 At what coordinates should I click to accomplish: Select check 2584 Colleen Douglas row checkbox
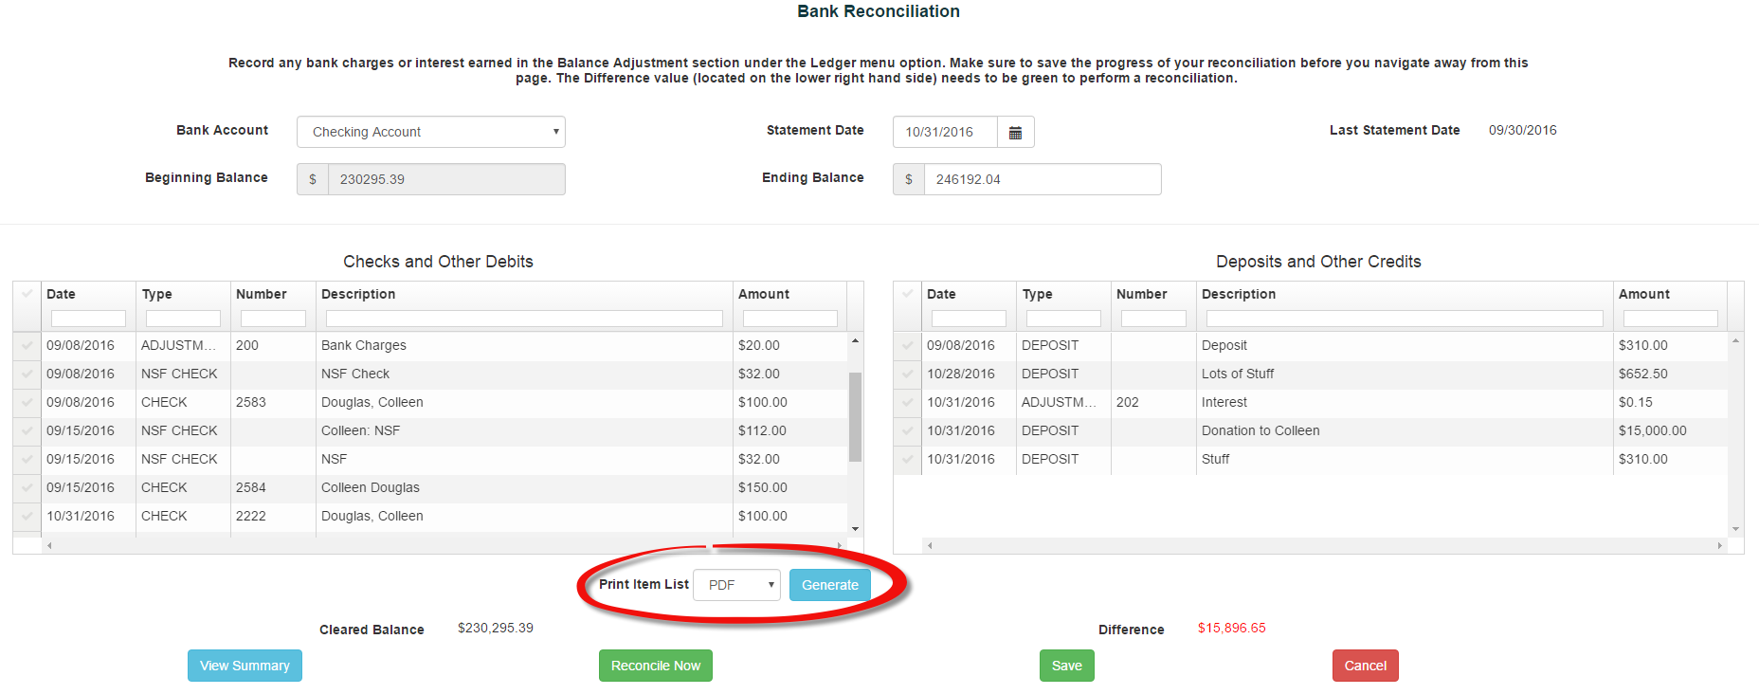(x=27, y=488)
